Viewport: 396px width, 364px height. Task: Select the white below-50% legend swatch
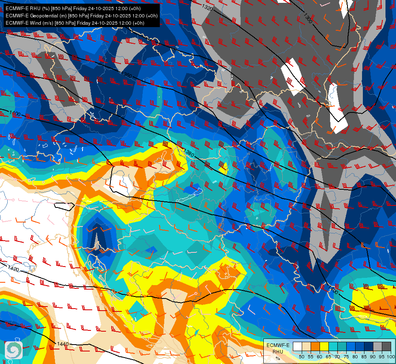coord(297,346)
